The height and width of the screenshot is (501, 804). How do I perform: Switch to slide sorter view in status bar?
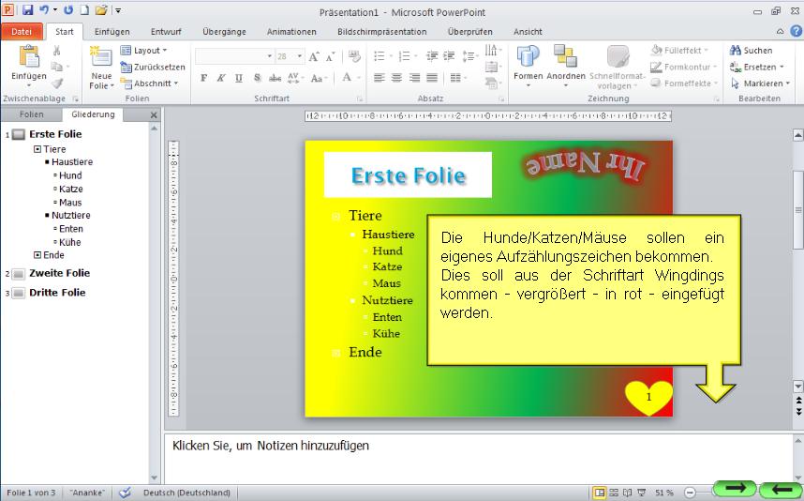(x=614, y=493)
